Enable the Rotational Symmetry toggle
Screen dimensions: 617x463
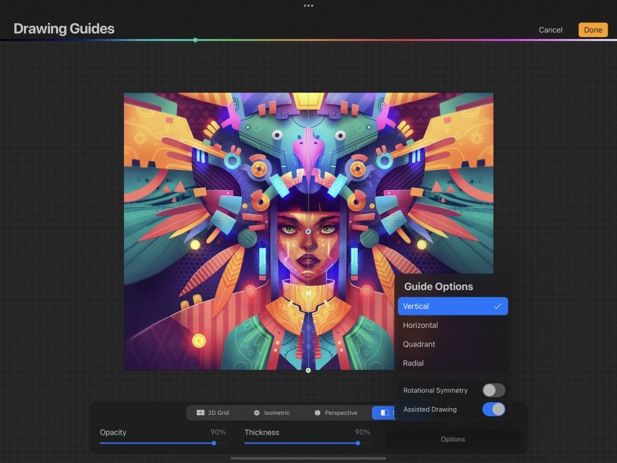coord(493,390)
